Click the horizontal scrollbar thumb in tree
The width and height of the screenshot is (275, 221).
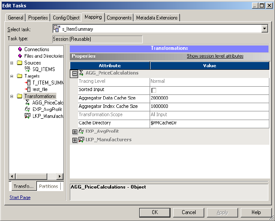click(x=31, y=176)
